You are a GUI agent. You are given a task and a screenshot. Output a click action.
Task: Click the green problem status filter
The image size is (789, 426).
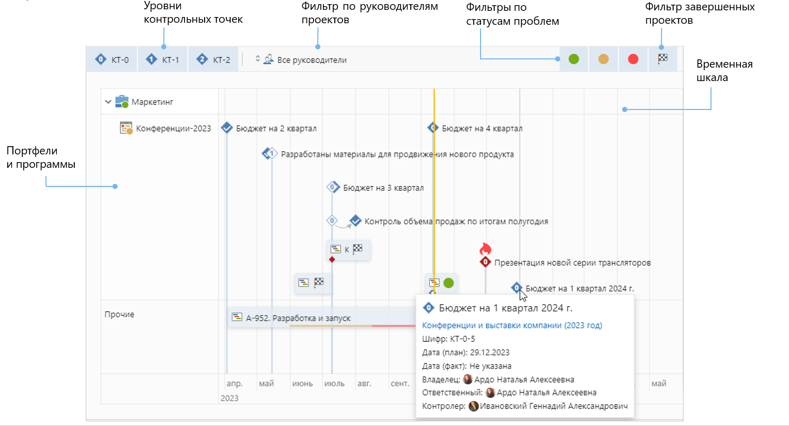(574, 59)
